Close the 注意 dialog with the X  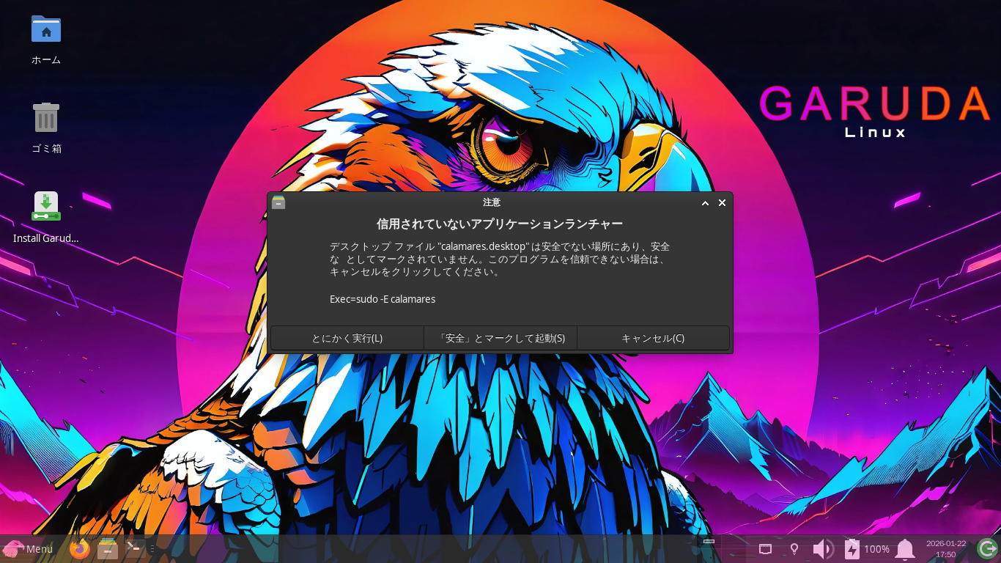coord(722,203)
